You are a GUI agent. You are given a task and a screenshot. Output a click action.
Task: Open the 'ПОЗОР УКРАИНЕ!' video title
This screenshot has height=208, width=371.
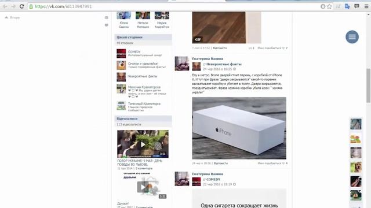140,162
